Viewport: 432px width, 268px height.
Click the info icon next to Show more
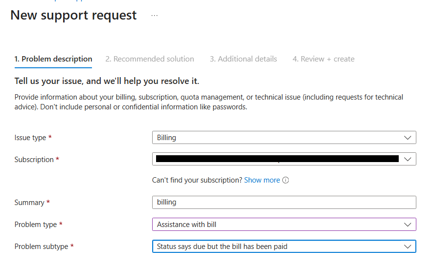click(x=286, y=180)
